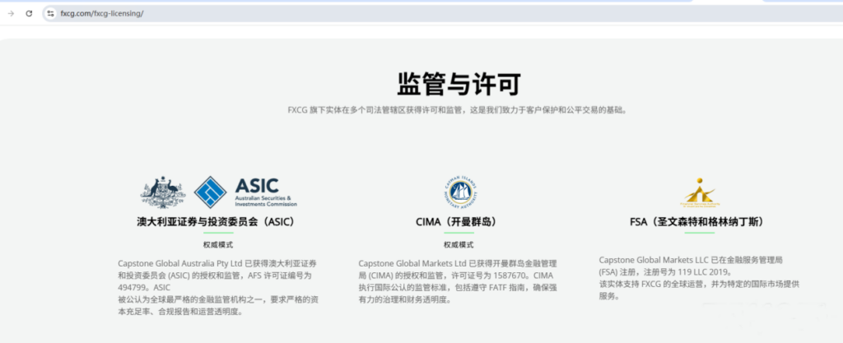
Task: Click the FXCG 旗下实体 subtitle sentence
Action: 458,110
